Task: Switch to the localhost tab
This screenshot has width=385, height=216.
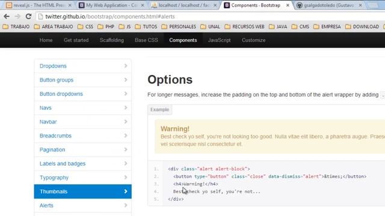Action: pos(183,5)
